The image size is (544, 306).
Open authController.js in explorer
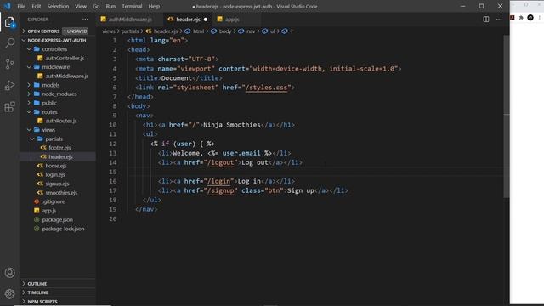[x=65, y=59]
